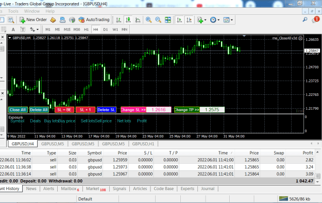Select the arrows drawing tool

click(x=32, y=29)
